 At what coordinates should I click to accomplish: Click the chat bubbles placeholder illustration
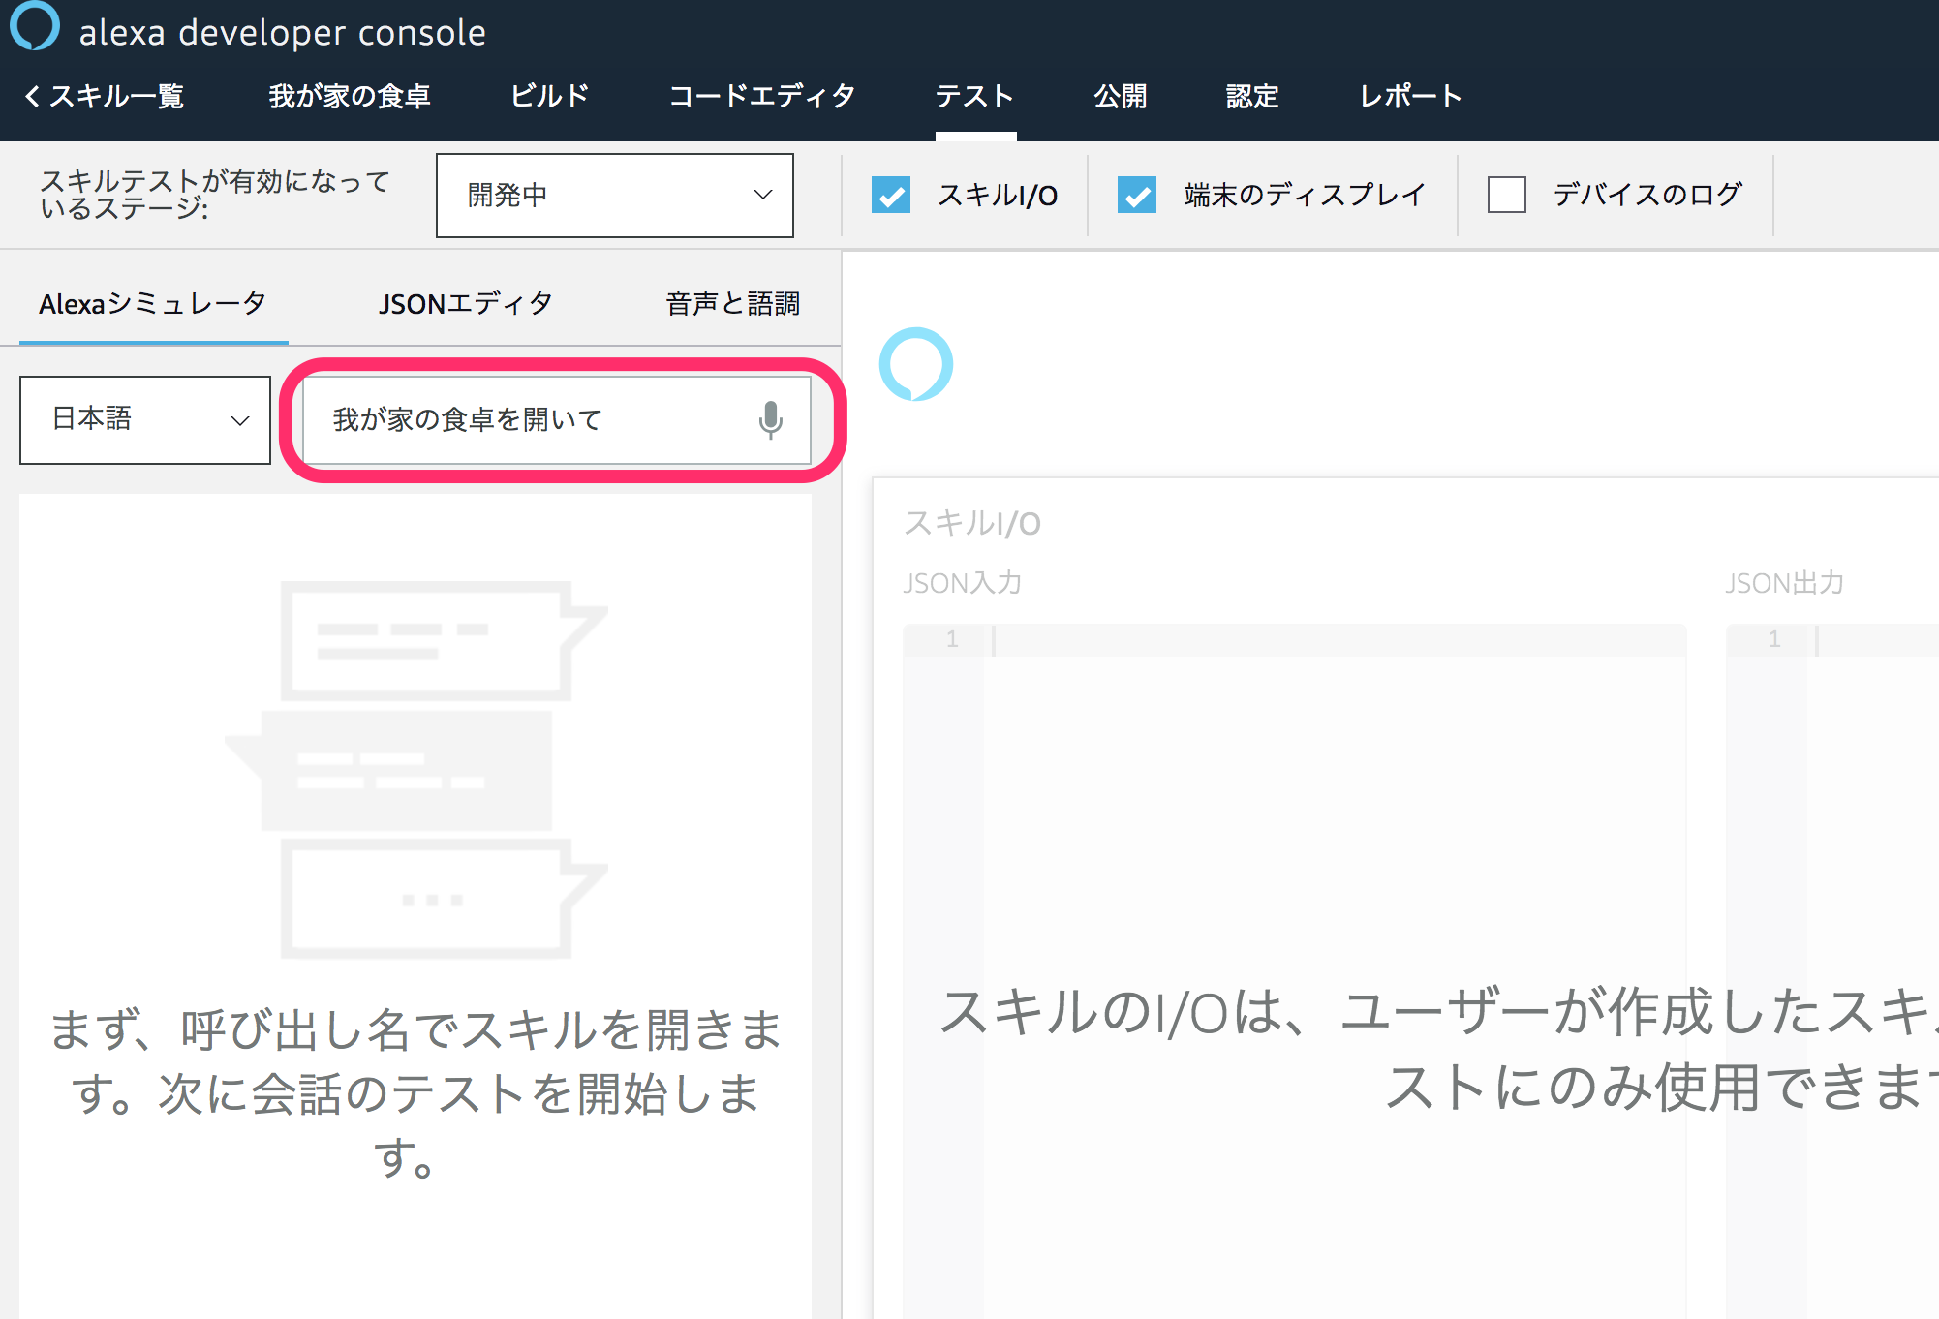click(415, 770)
